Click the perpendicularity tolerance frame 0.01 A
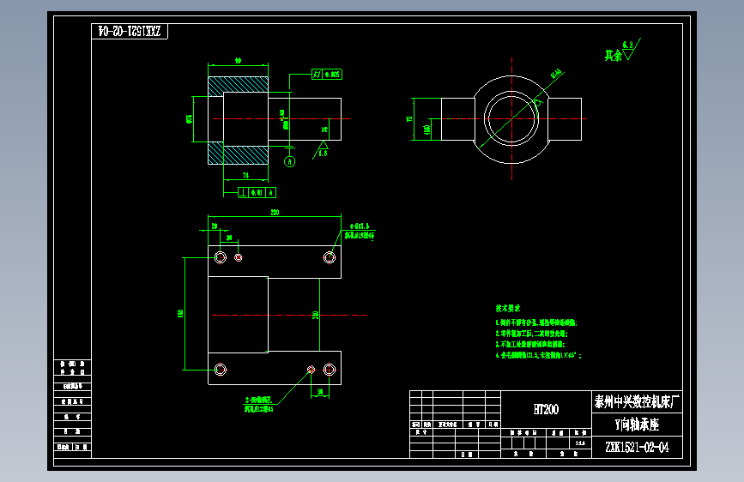 [x=257, y=193]
